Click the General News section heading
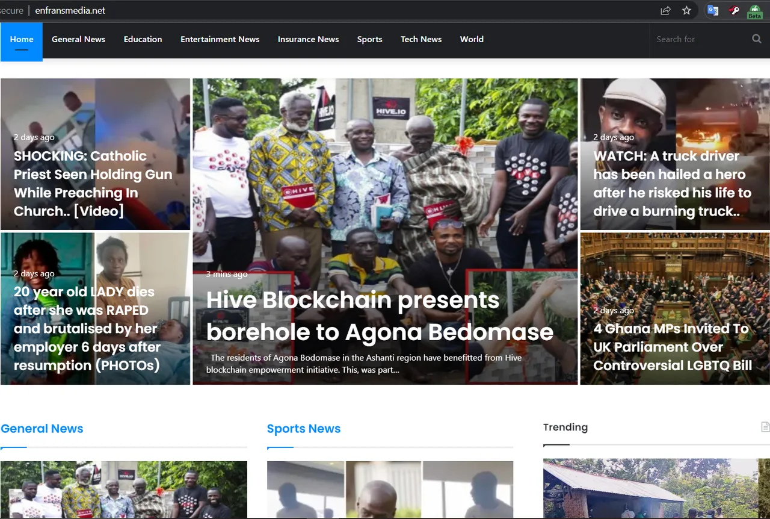The width and height of the screenshot is (770, 519). pos(42,429)
